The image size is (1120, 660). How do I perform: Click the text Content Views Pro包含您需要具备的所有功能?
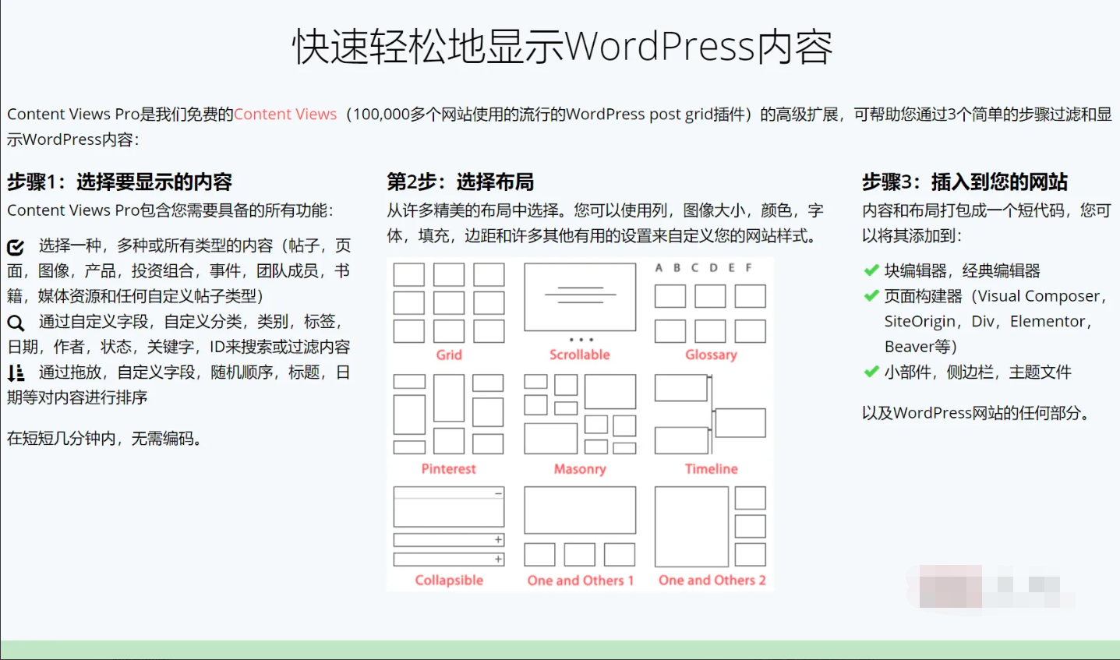pos(170,210)
